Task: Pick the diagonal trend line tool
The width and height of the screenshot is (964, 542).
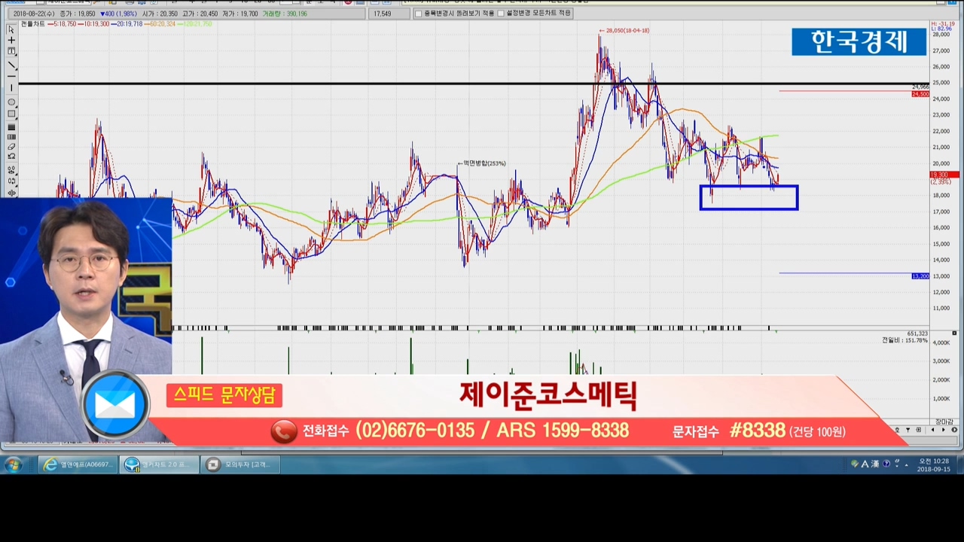Action: click(11, 65)
